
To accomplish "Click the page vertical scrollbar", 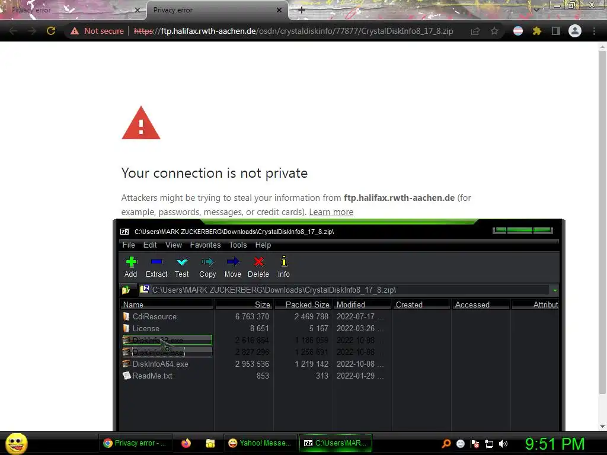I will click(x=602, y=223).
